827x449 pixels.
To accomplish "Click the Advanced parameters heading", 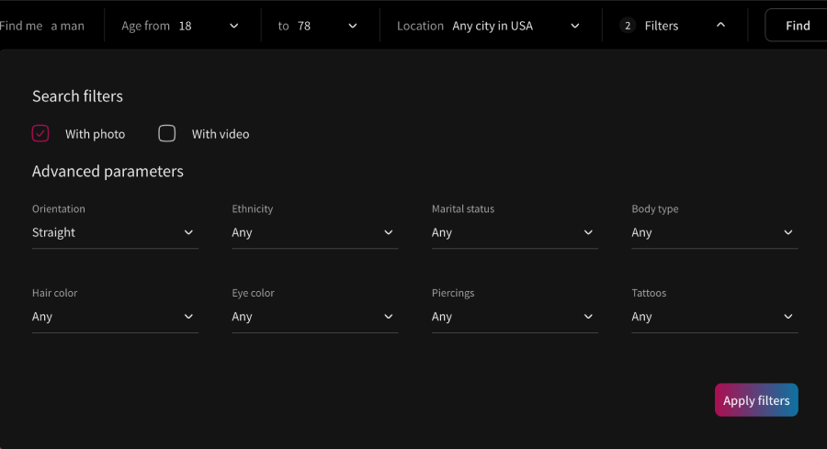I will coord(108,172).
